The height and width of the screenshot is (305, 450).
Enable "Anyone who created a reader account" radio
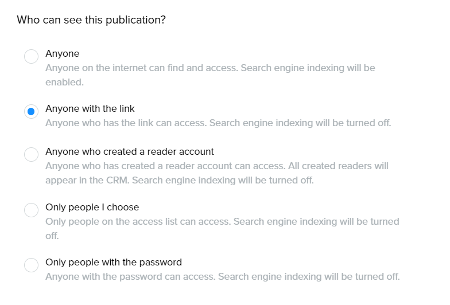[x=31, y=155]
